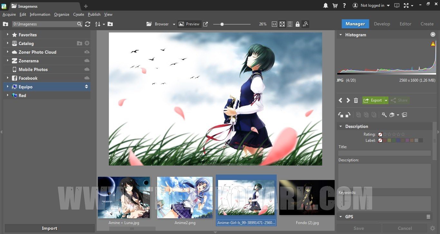
Task: Switch to the Create tab
Action: pos(427,24)
